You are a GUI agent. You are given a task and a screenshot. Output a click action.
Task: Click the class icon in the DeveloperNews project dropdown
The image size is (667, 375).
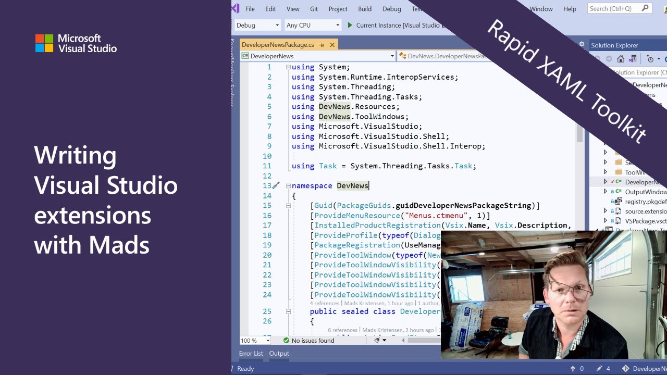coord(245,56)
